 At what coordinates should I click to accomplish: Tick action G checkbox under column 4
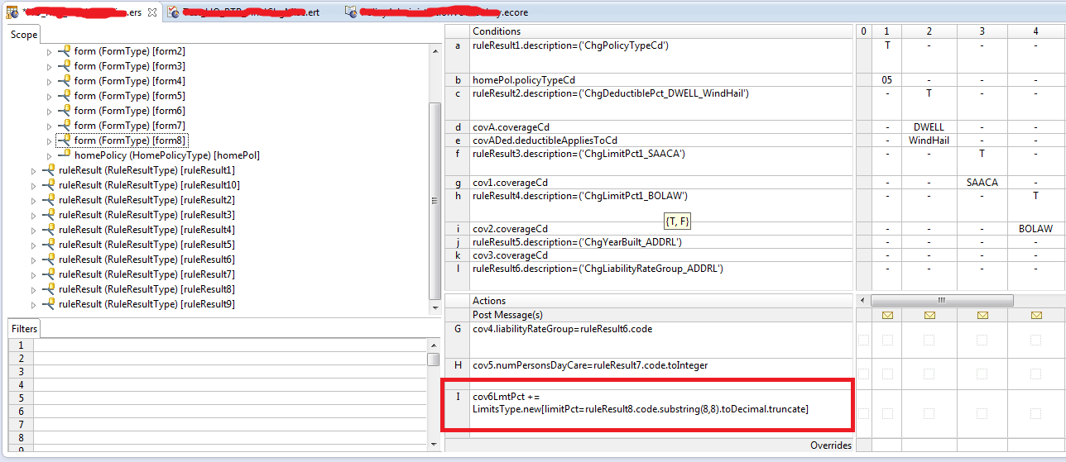(x=1036, y=340)
